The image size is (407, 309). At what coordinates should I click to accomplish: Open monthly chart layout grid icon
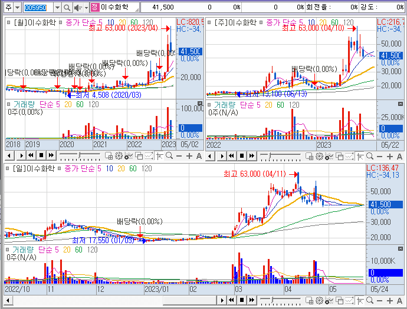pyautogui.click(x=109, y=155)
